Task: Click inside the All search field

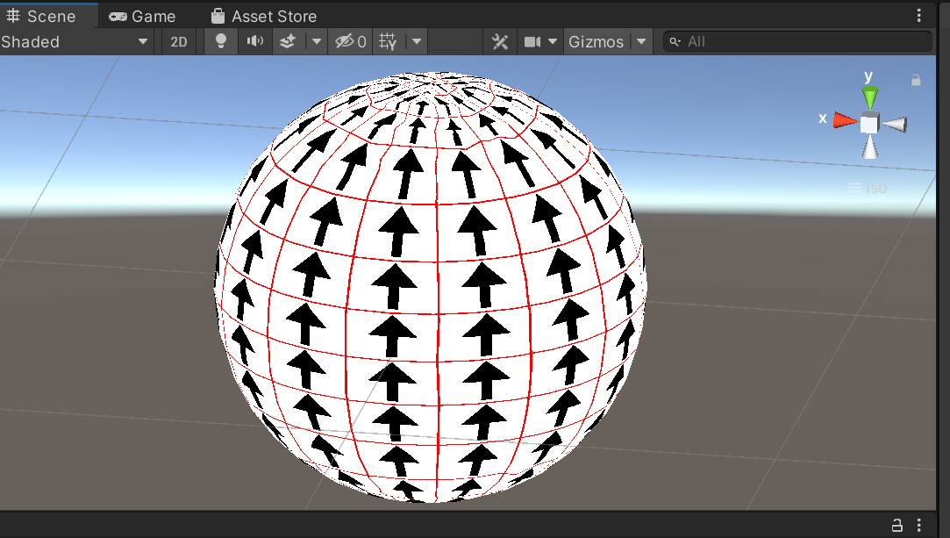Action: (x=798, y=41)
